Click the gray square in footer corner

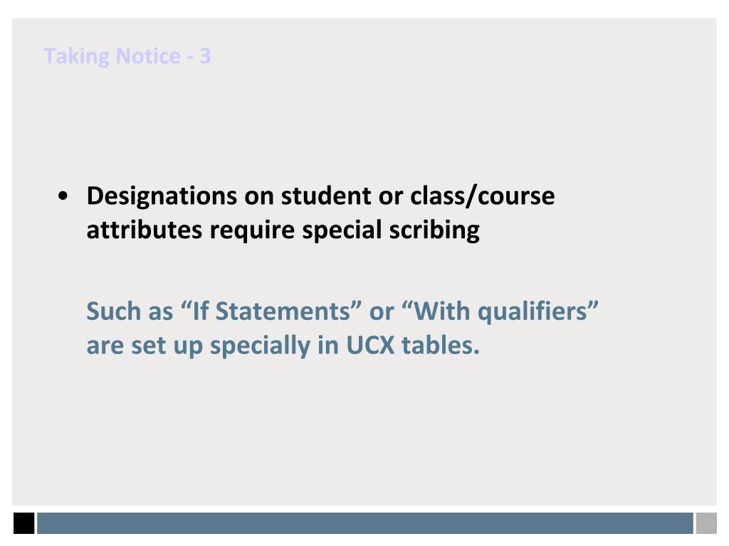706,523
